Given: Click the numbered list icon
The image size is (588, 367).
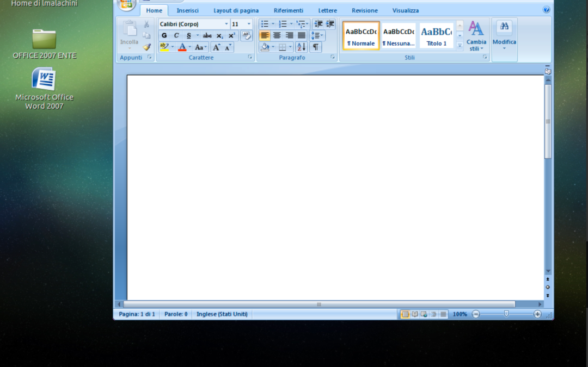Looking at the screenshot, I should point(283,24).
